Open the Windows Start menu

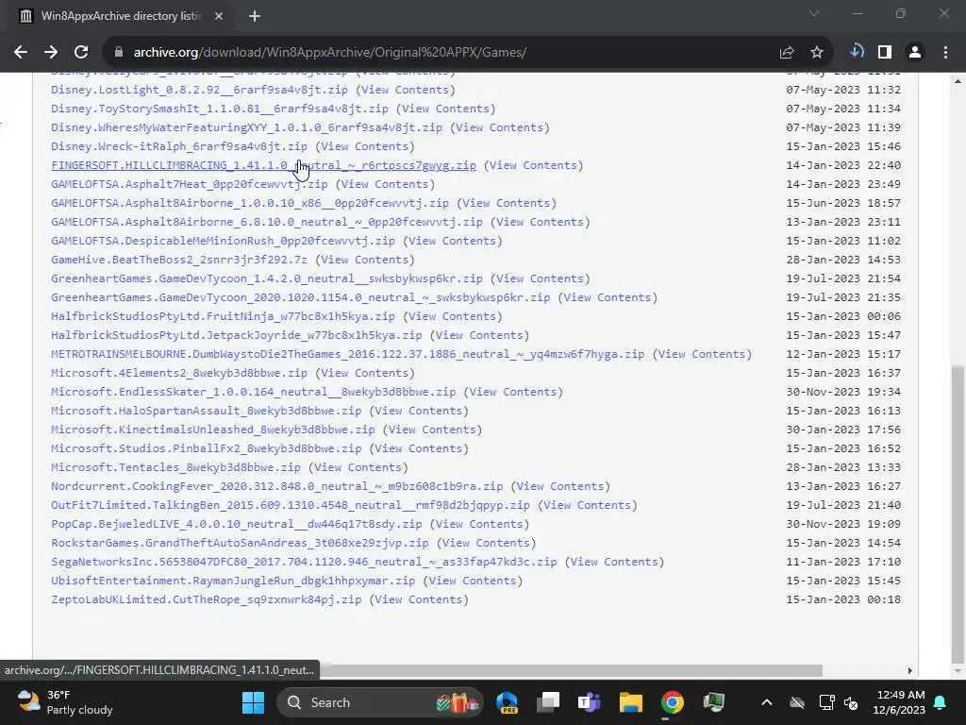(253, 702)
